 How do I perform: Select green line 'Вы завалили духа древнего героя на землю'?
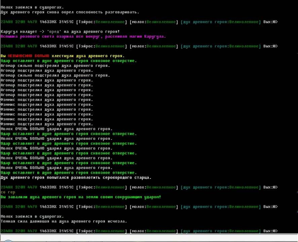coord(81,197)
